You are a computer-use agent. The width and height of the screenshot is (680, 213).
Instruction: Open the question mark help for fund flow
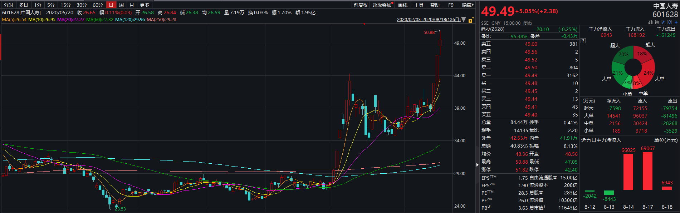[x=583, y=41]
